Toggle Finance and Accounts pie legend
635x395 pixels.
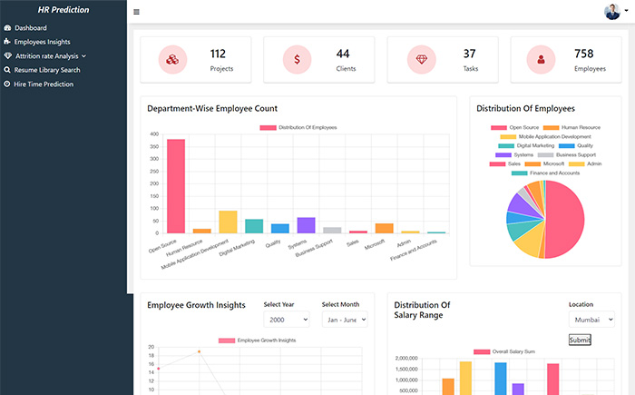click(545, 173)
